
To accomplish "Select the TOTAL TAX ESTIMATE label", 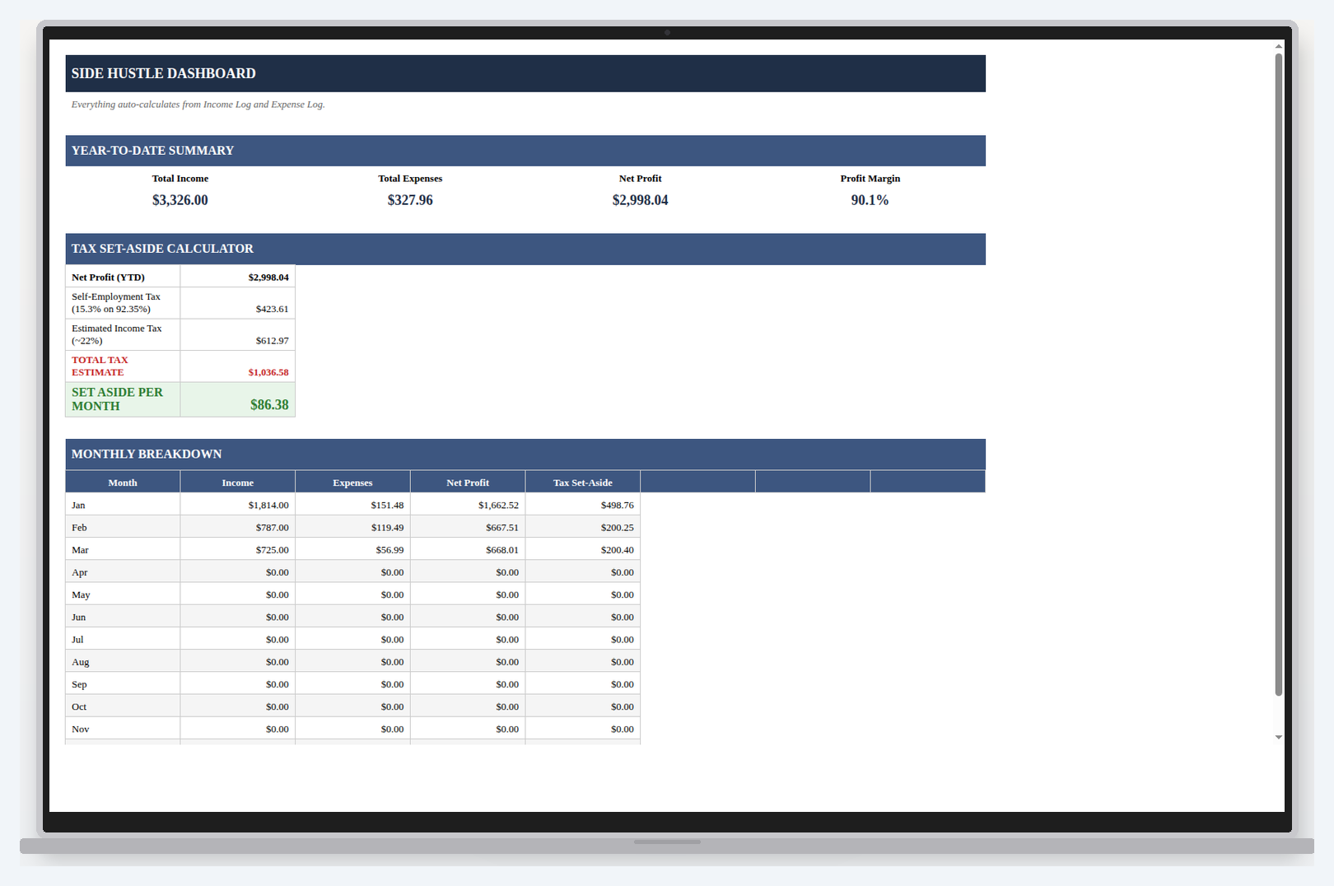I will [123, 366].
